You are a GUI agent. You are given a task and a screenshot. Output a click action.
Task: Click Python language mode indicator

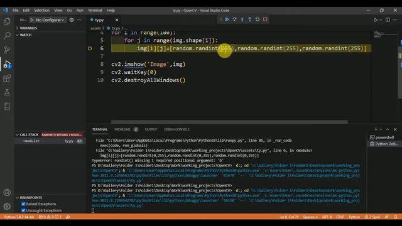pos(354,217)
